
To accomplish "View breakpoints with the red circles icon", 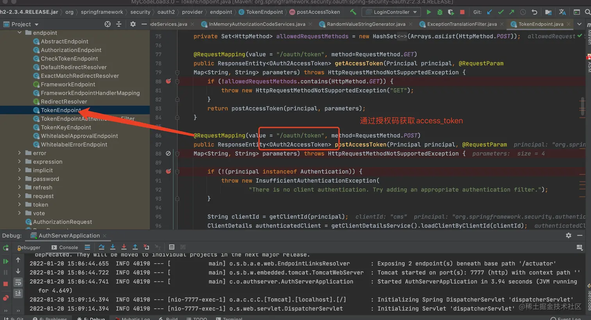I will (x=6, y=298).
